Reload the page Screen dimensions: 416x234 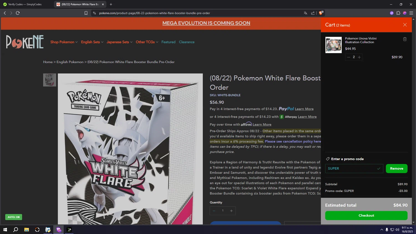tap(18, 13)
